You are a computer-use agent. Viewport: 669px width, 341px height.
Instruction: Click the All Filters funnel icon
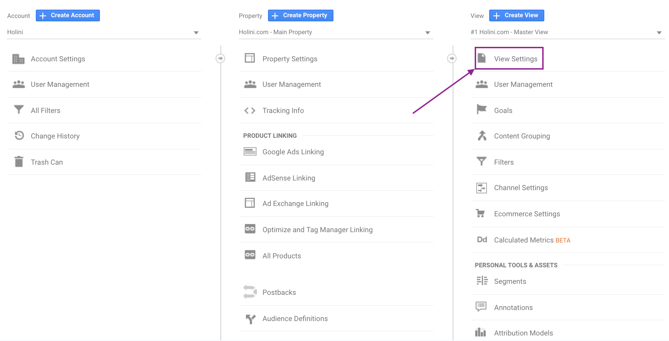pos(19,110)
